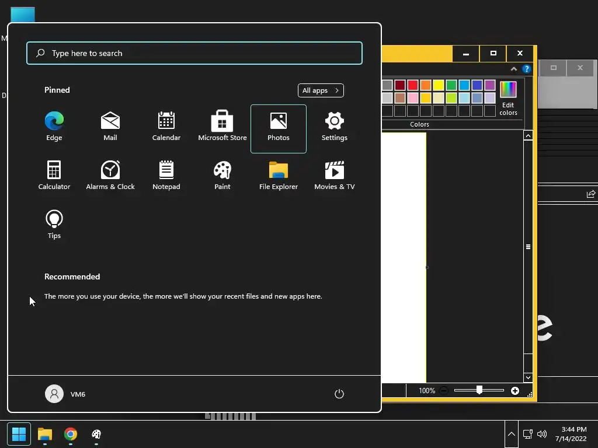Select the orange color swatch in Paint
The height and width of the screenshot is (448, 598).
point(426,85)
